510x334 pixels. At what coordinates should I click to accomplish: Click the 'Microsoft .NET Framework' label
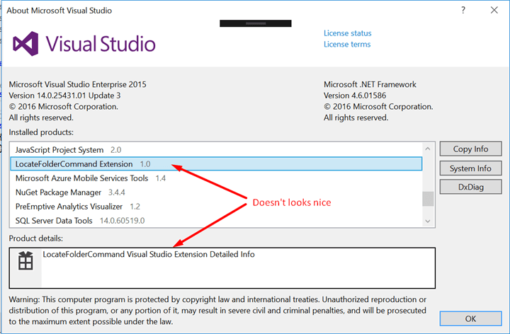(x=370, y=84)
